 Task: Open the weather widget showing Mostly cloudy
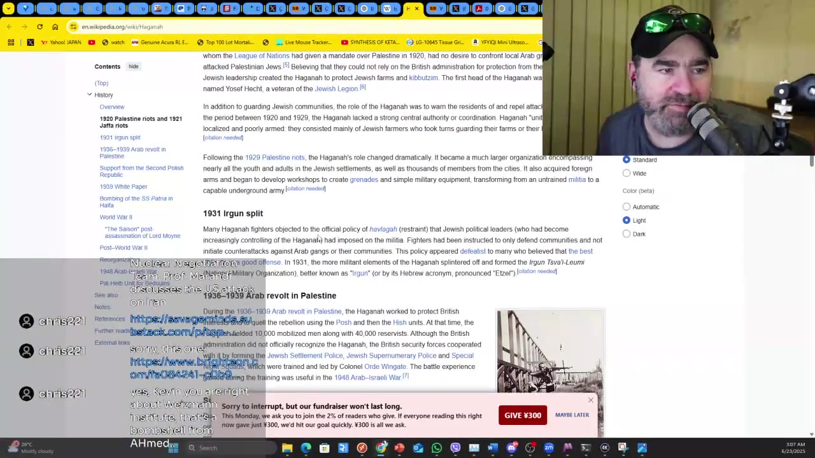(x=29, y=448)
